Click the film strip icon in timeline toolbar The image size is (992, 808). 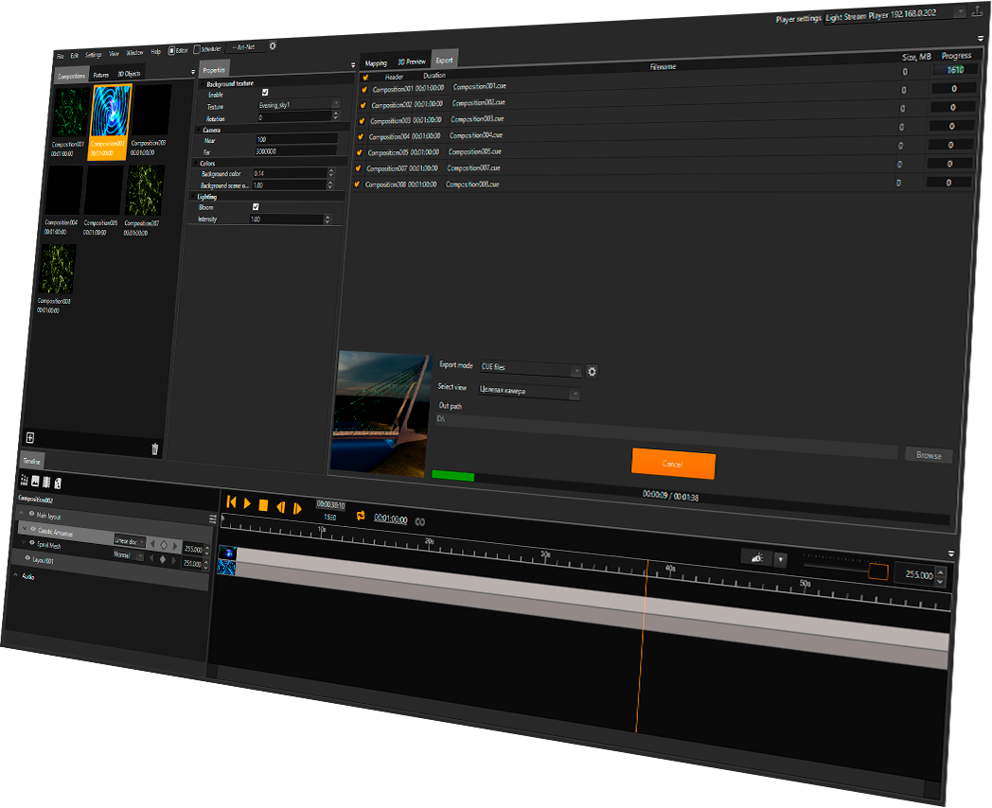(x=46, y=483)
